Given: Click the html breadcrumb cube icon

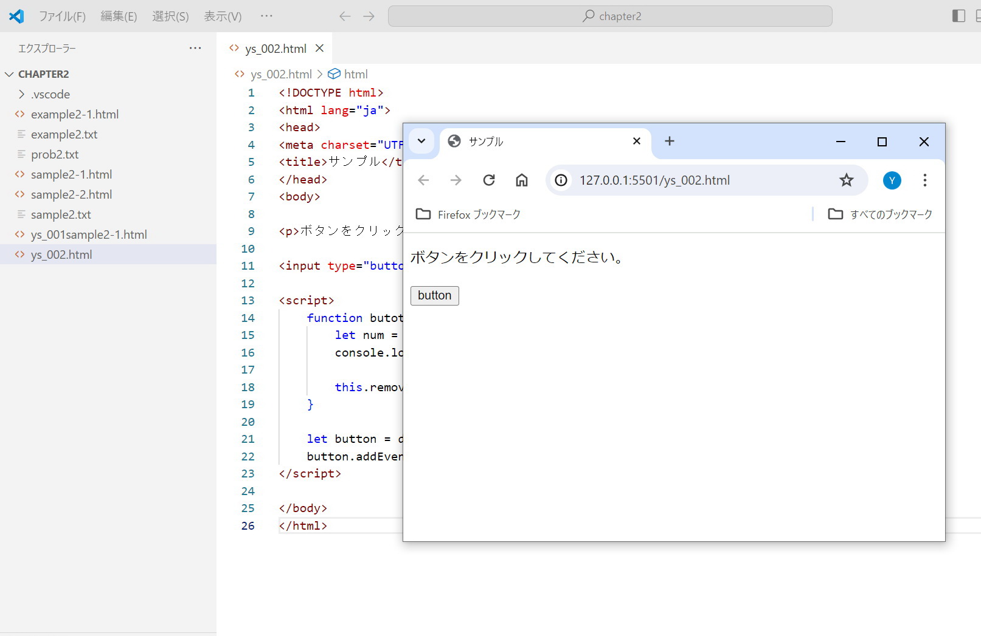Looking at the screenshot, I should click(x=334, y=74).
